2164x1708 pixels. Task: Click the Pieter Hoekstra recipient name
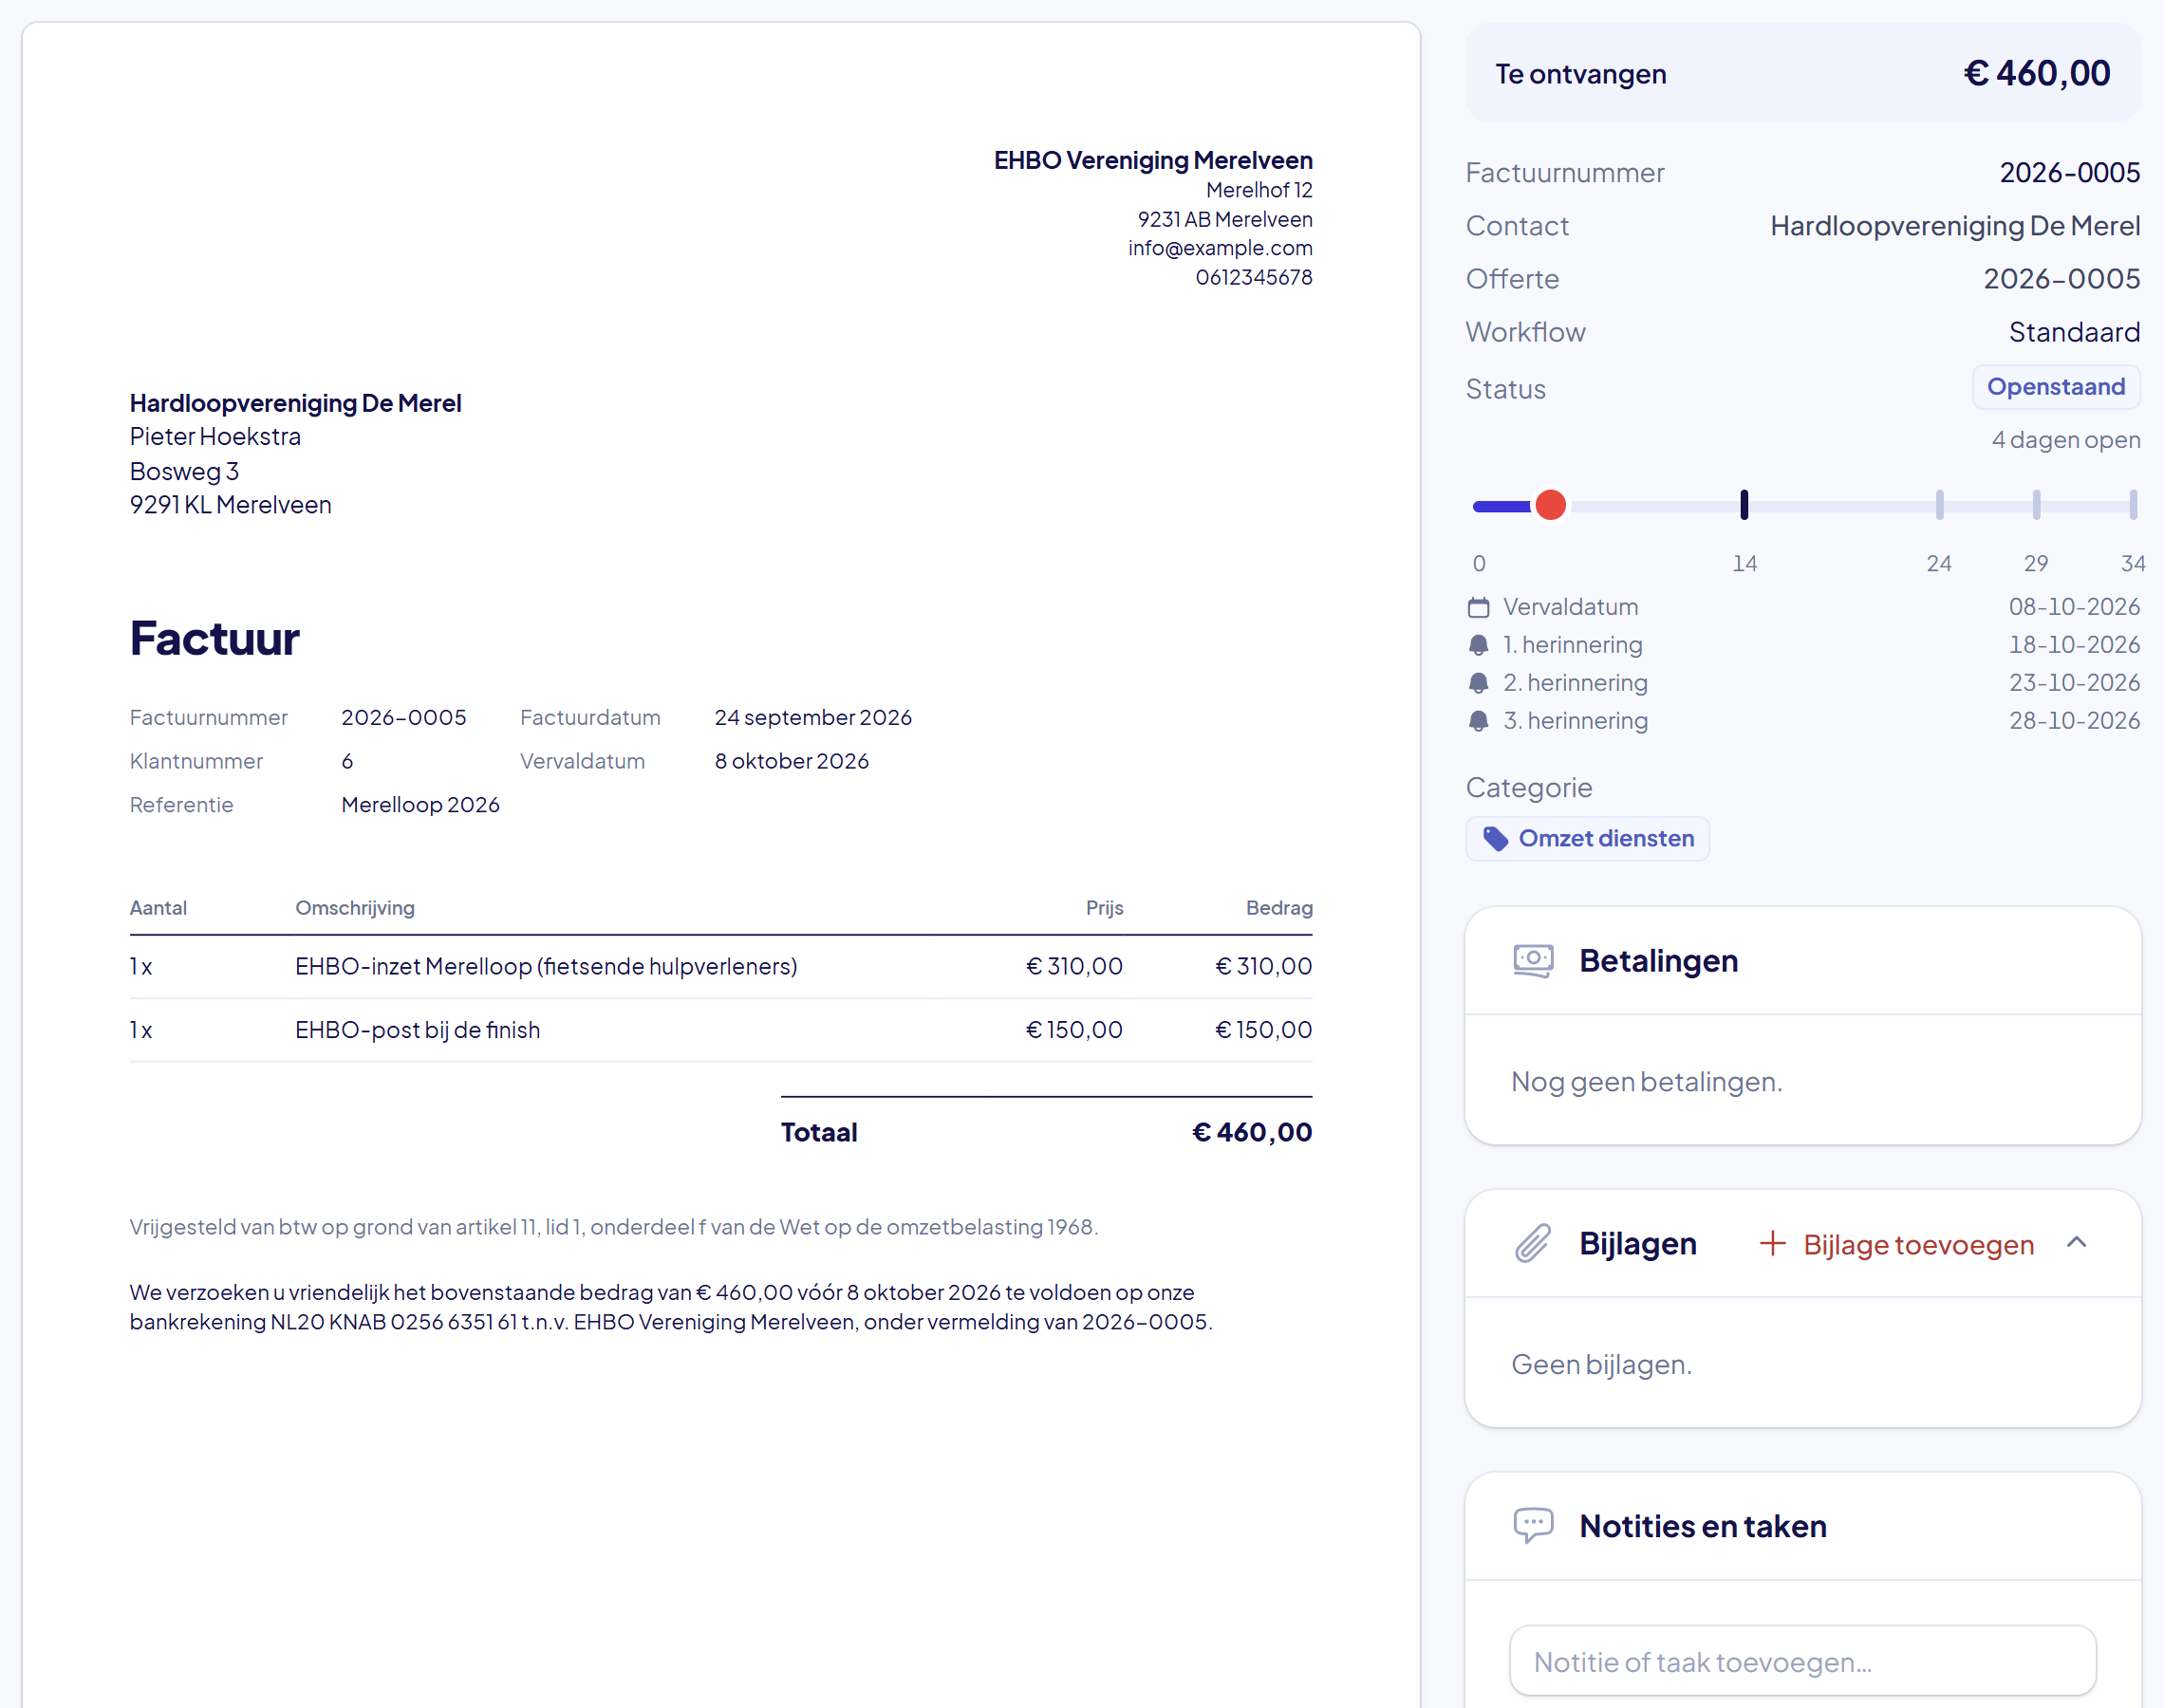click(x=215, y=437)
